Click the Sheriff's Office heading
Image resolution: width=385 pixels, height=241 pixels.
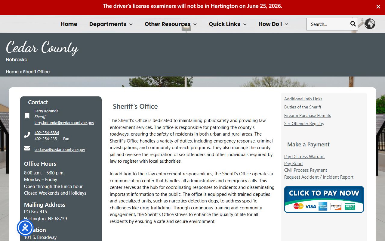[135, 106]
